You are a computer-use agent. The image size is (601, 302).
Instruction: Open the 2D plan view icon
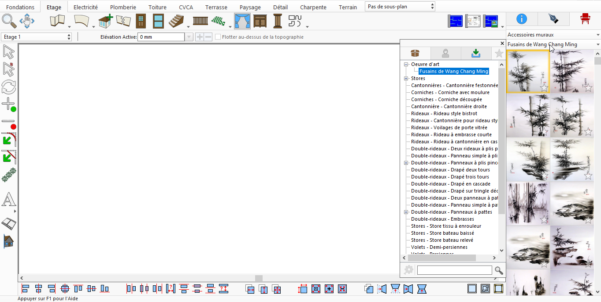pos(455,21)
